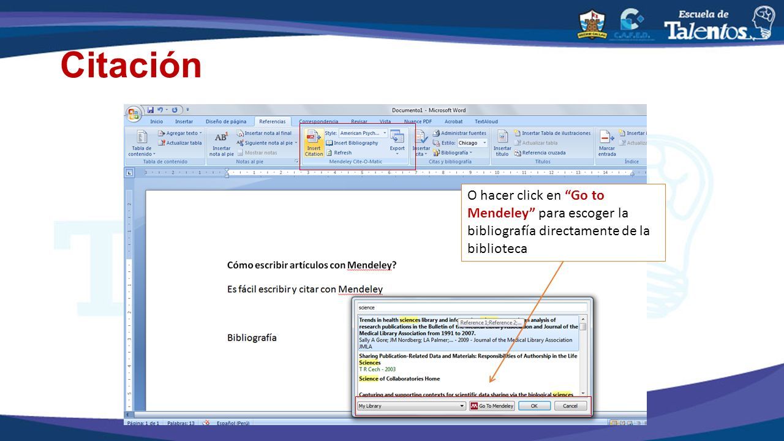784x441 pixels.
Task: Open Siguiente nota al pie dropdown
Action: 267,143
